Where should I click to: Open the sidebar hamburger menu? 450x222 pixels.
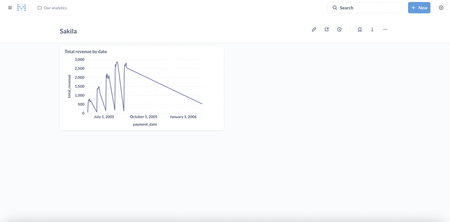(x=10, y=8)
